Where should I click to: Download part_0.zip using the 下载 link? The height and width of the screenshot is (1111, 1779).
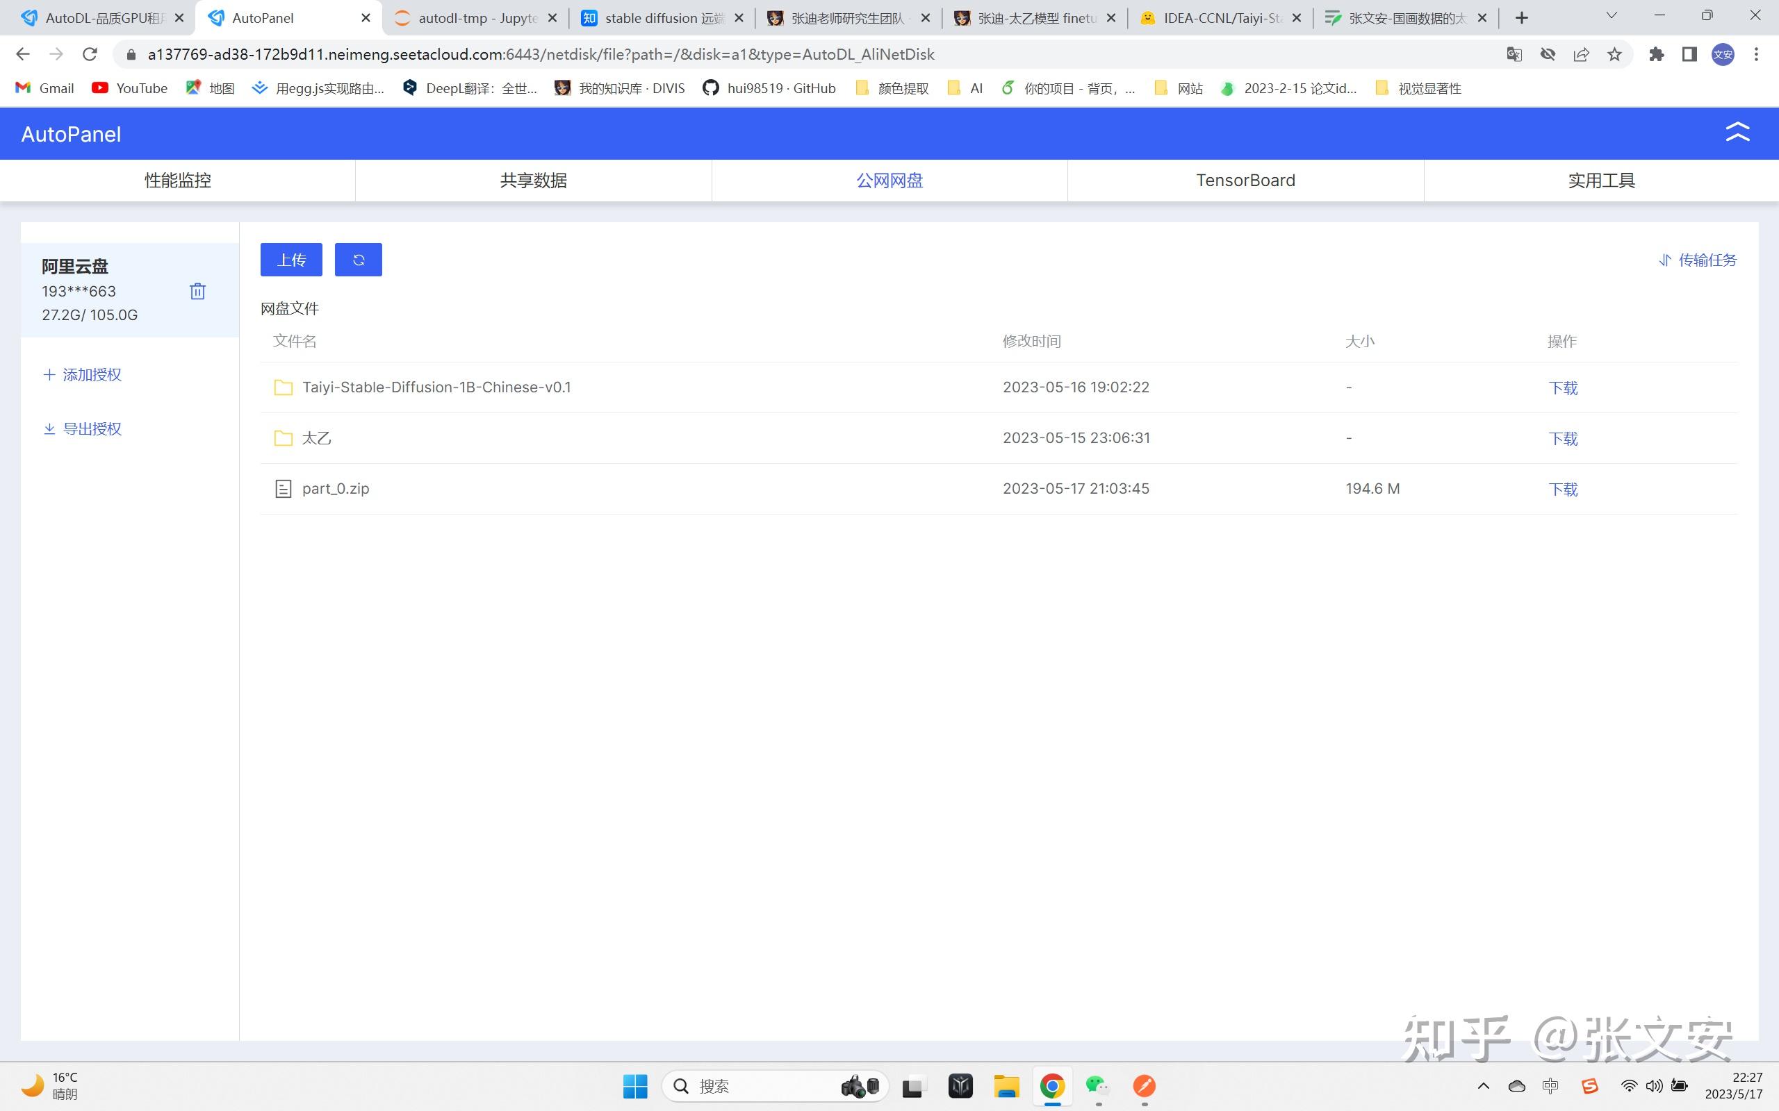(1563, 490)
